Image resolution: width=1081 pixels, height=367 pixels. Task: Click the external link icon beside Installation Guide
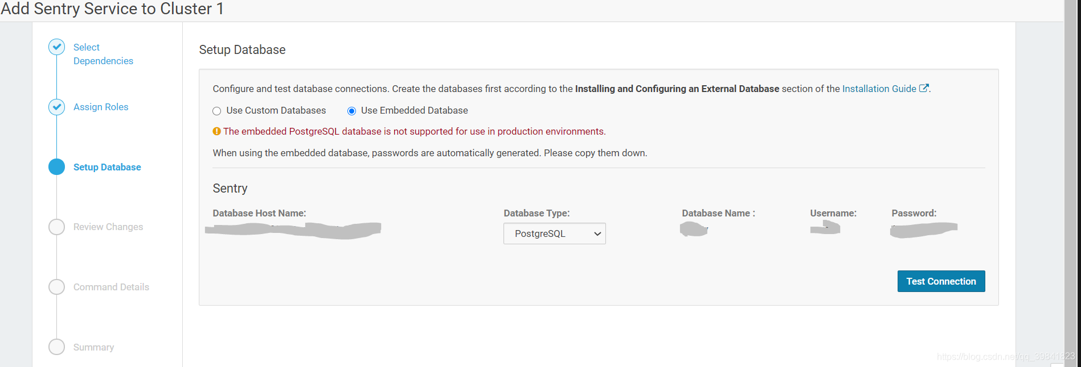click(x=924, y=88)
